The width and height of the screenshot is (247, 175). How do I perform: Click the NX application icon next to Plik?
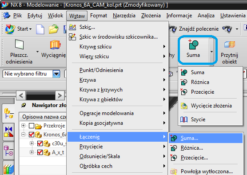click(x=7, y=16)
